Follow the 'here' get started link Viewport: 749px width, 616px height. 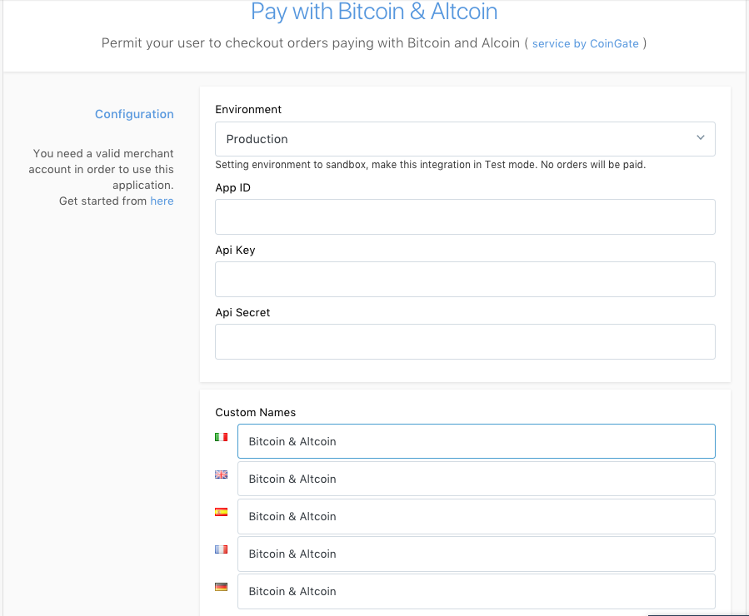point(162,201)
